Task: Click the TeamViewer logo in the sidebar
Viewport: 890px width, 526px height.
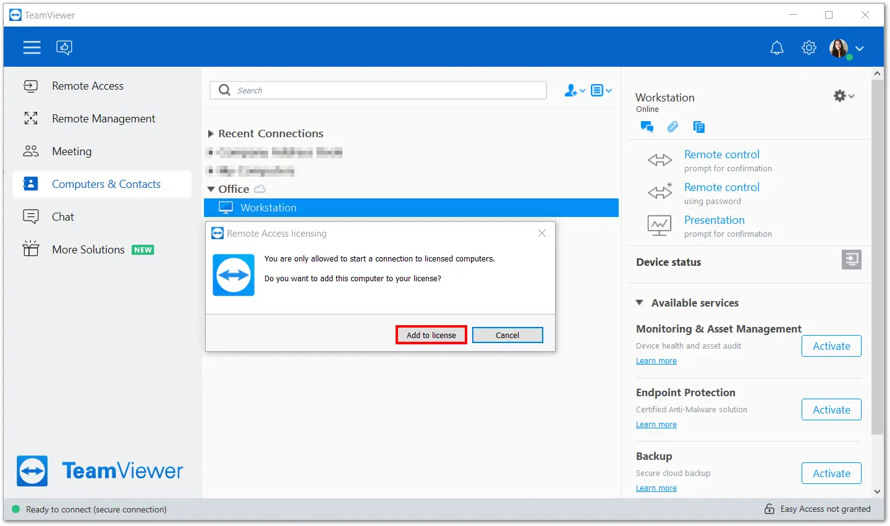Action: click(x=100, y=471)
